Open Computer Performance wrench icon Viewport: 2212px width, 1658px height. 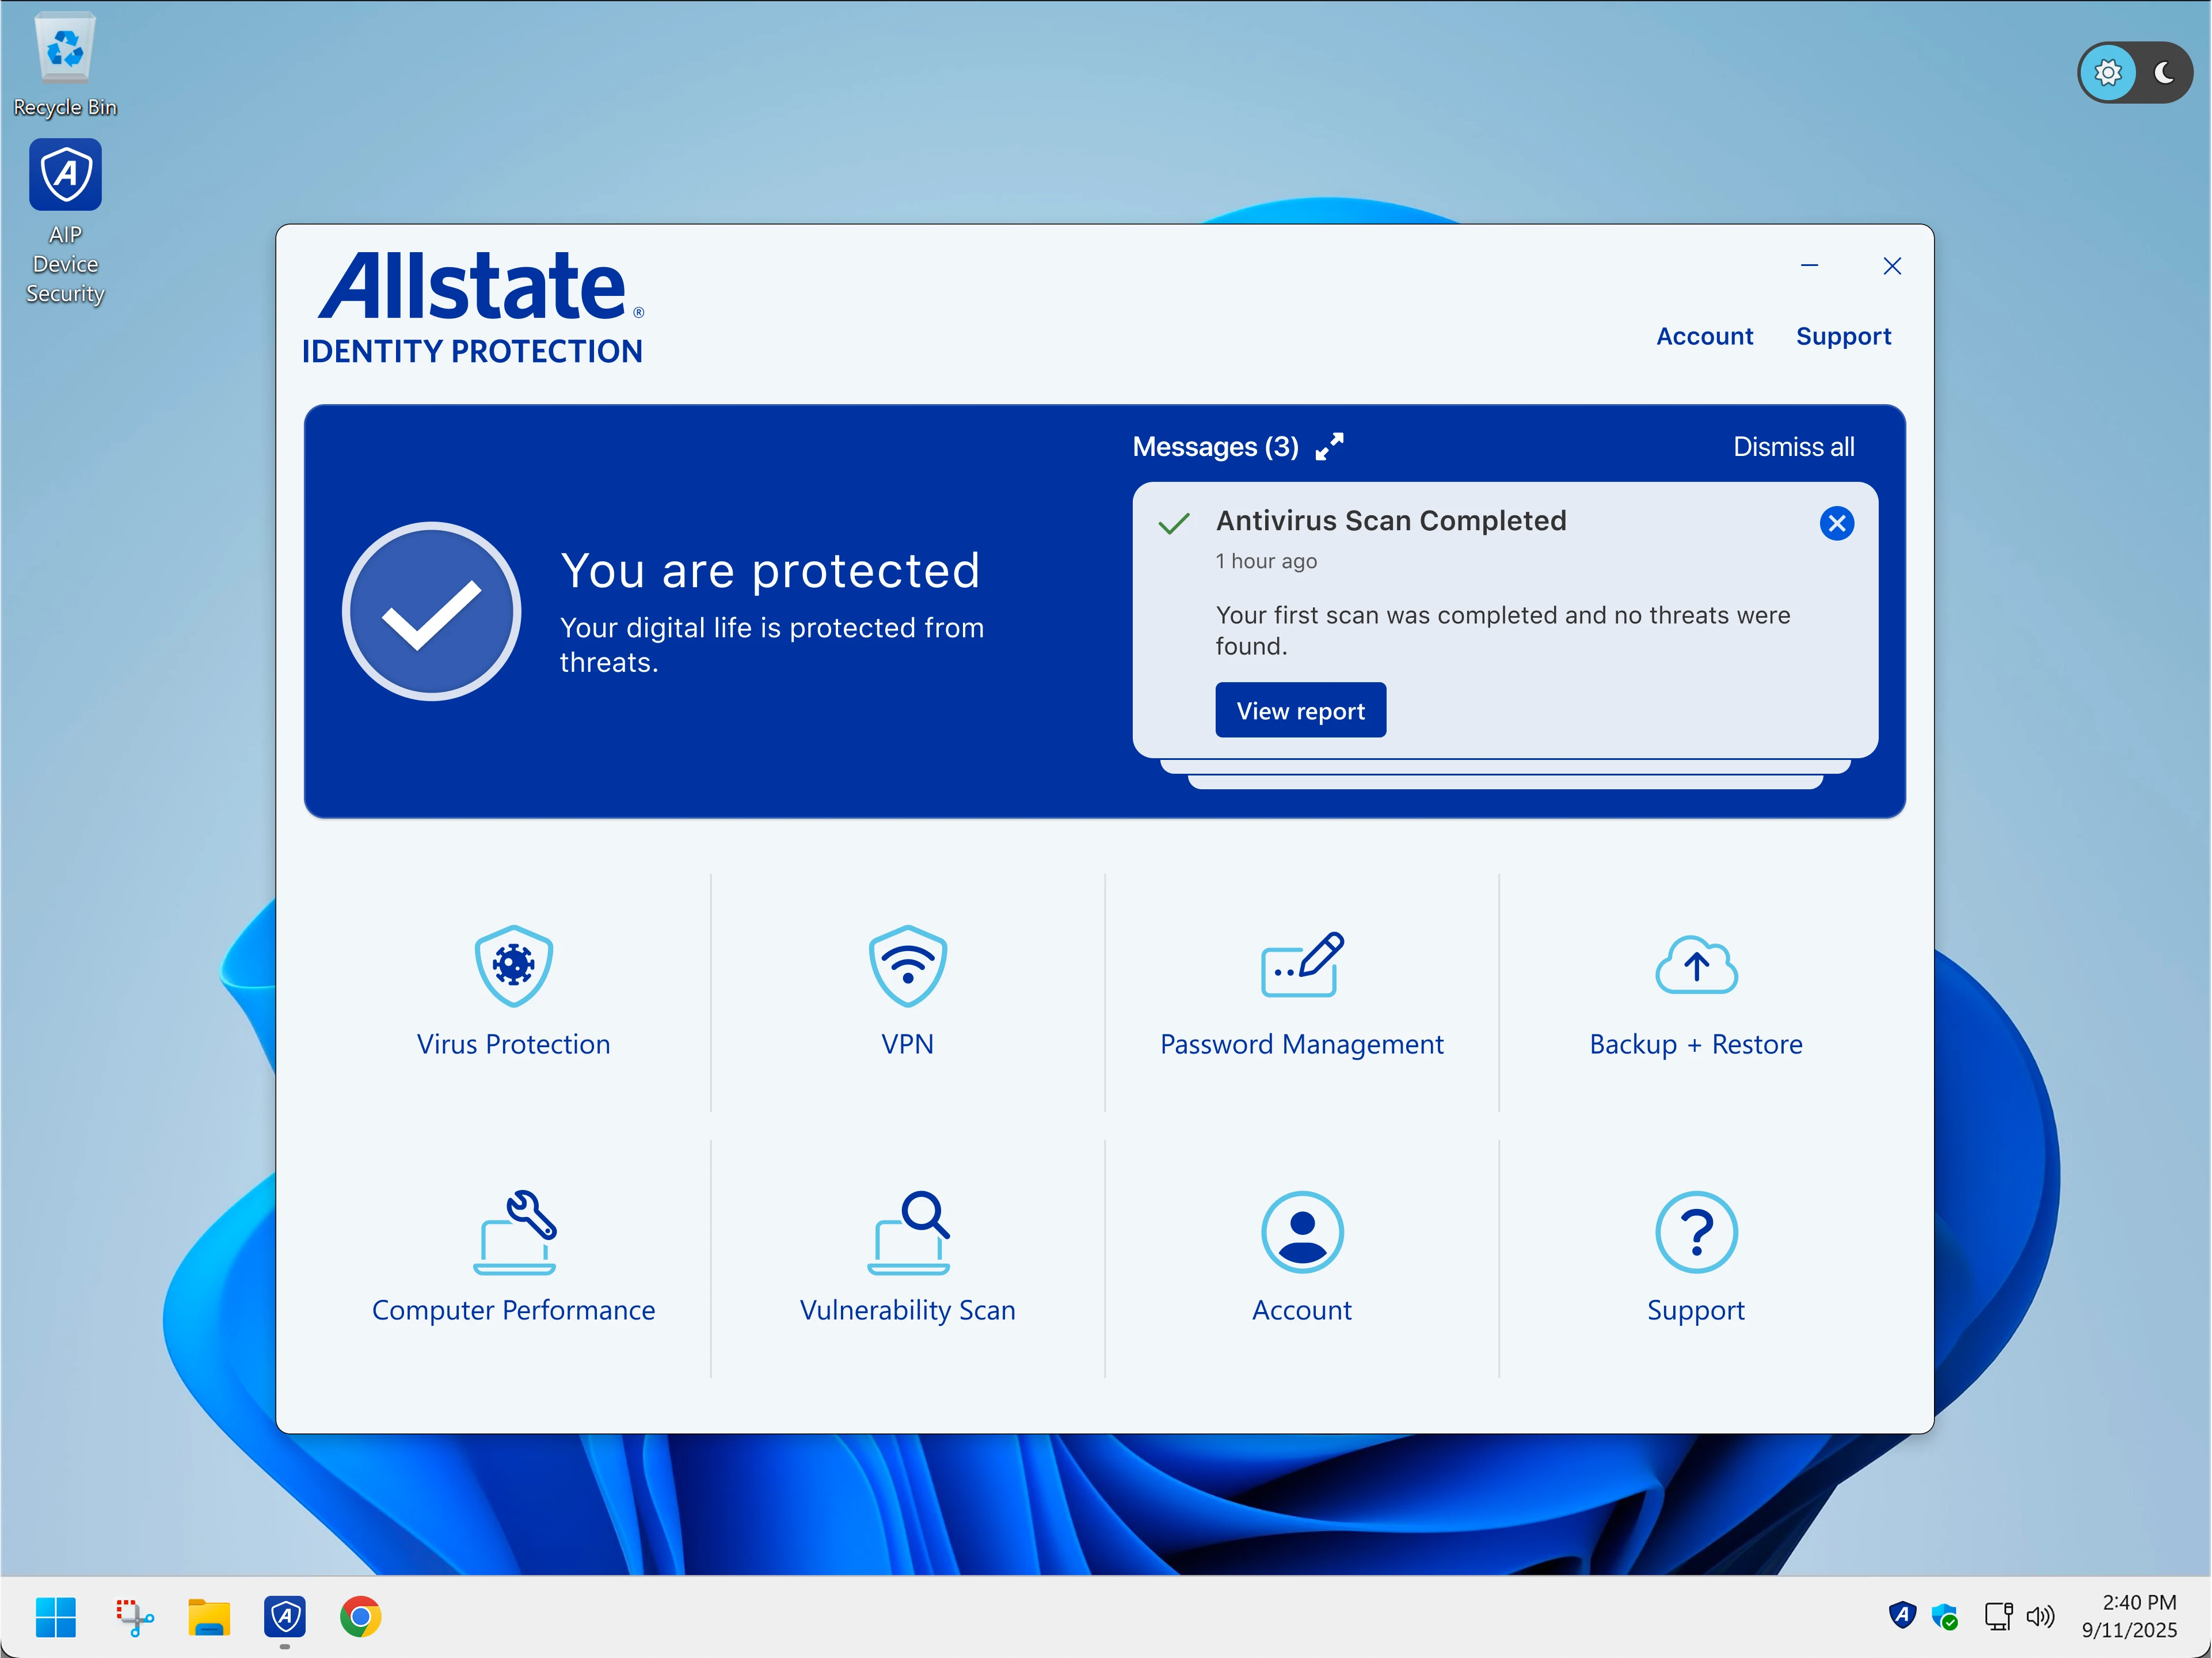[514, 1232]
